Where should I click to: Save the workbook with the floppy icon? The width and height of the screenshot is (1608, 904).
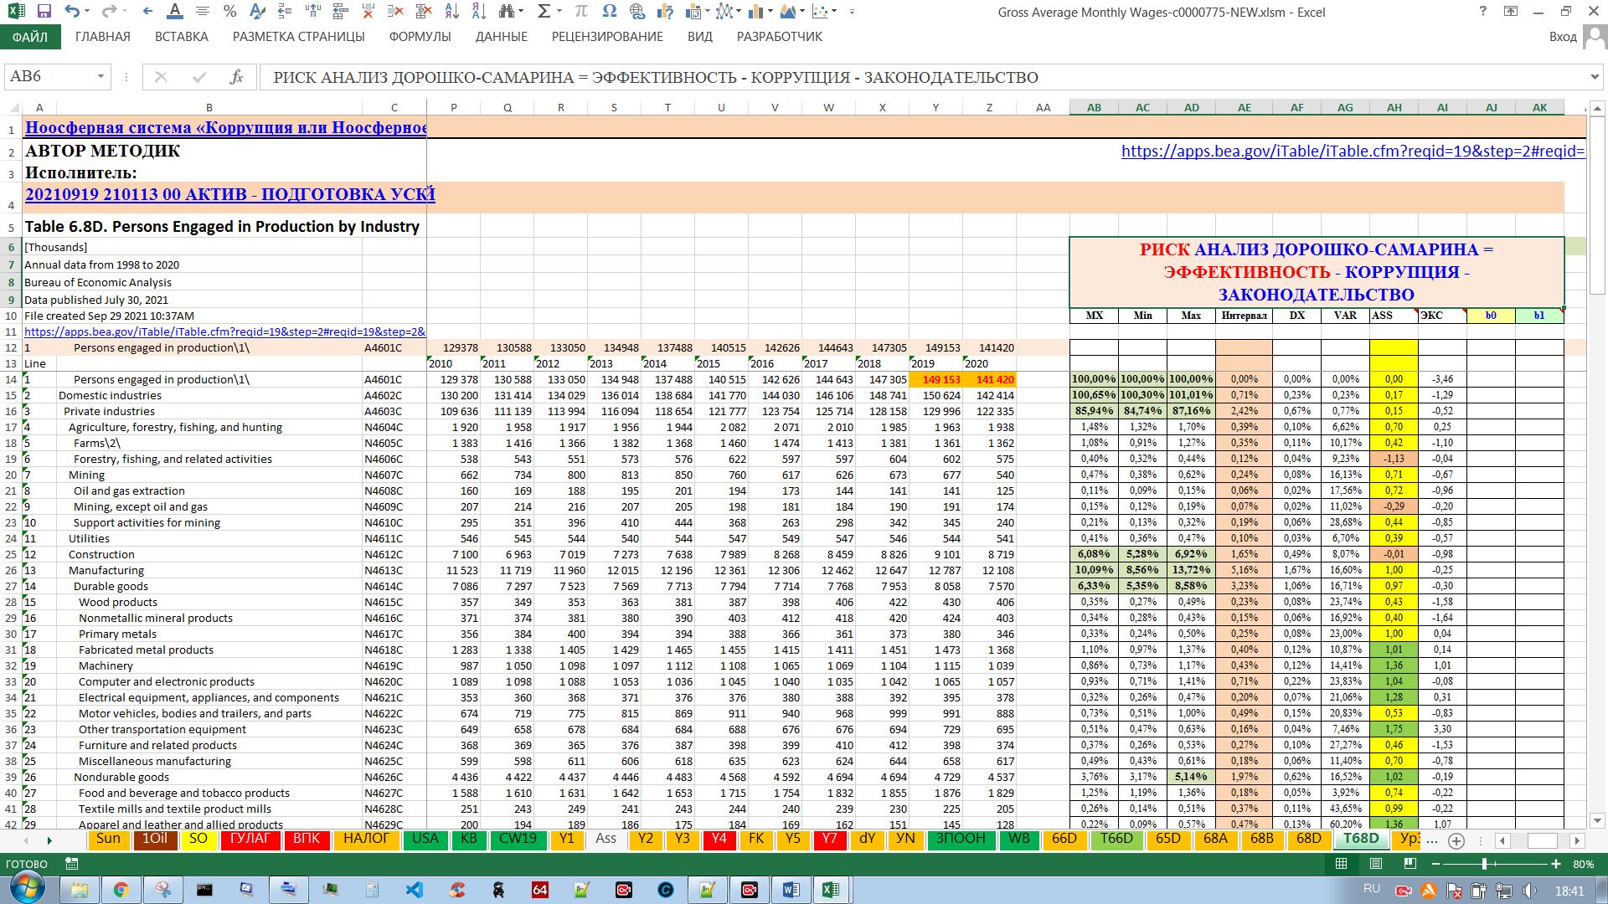click(x=44, y=12)
